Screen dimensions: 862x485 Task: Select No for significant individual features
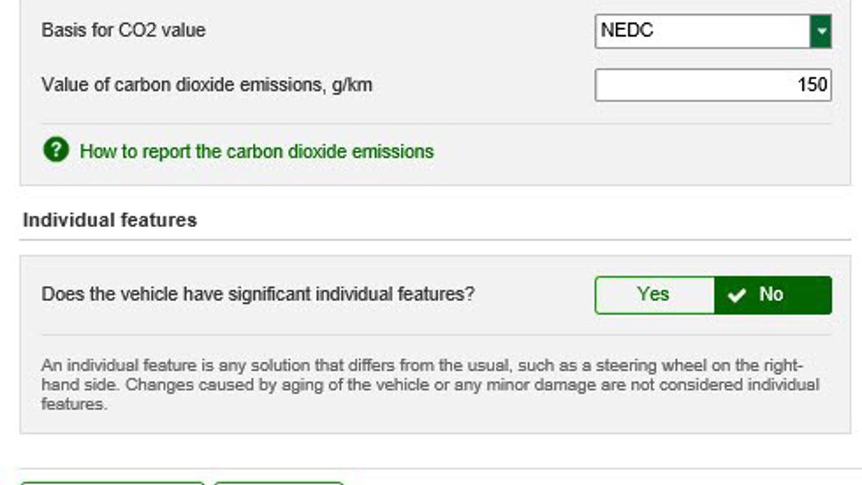coord(772,295)
